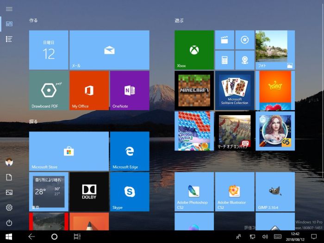Open the Photos (フォト) live tile
Image resolution: width=324 pixels, height=243 pixels.
(x=275, y=50)
